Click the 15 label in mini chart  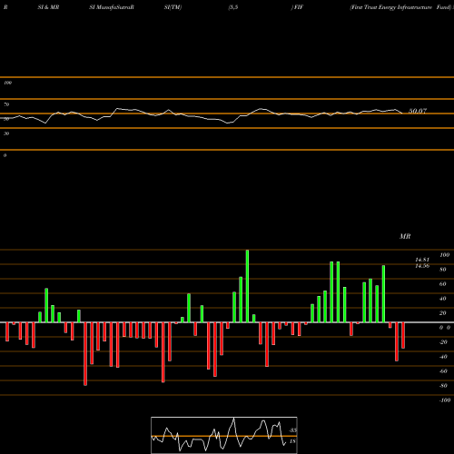click(x=292, y=441)
